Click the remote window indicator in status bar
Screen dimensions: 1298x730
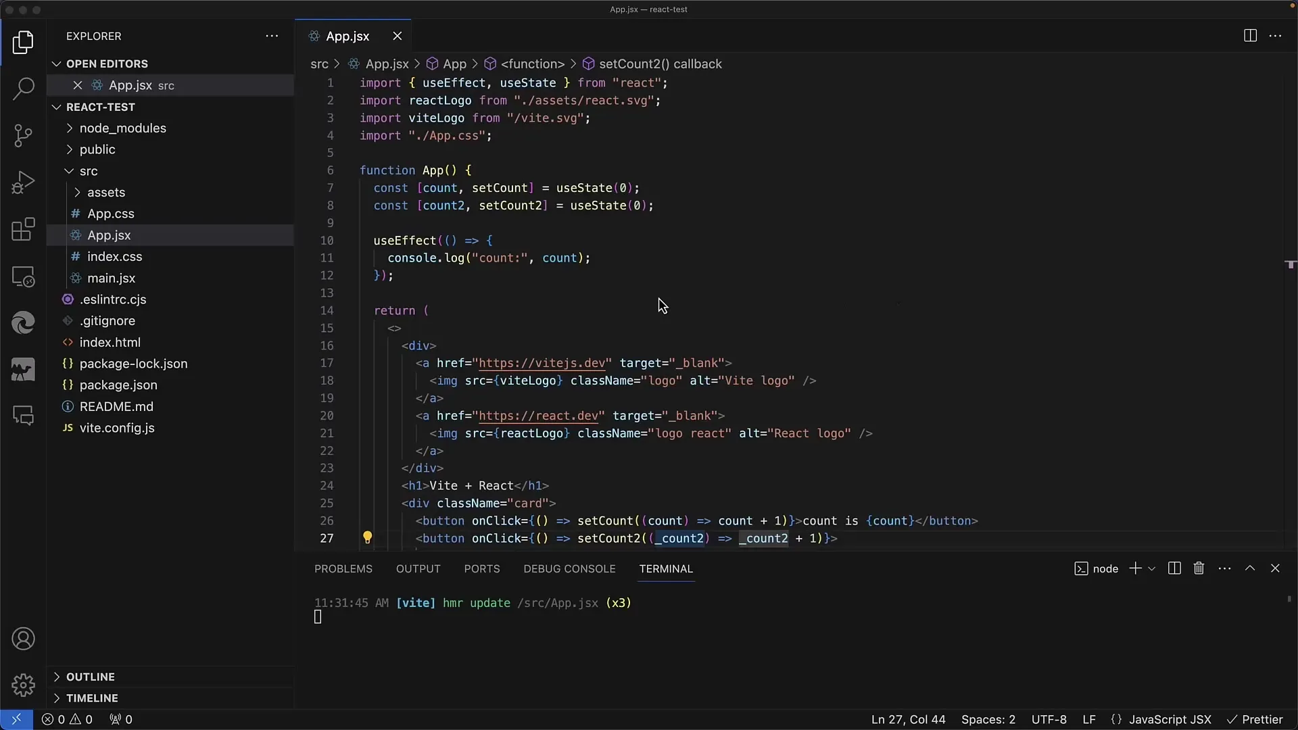click(x=16, y=719)
